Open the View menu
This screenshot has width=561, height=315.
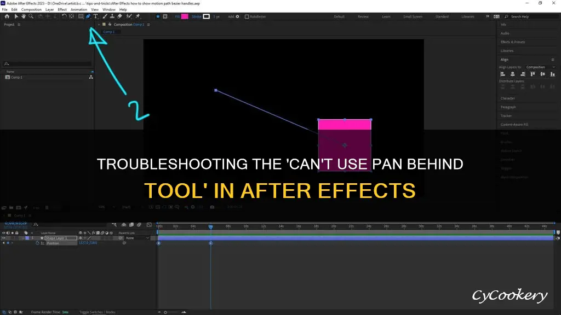95,10
